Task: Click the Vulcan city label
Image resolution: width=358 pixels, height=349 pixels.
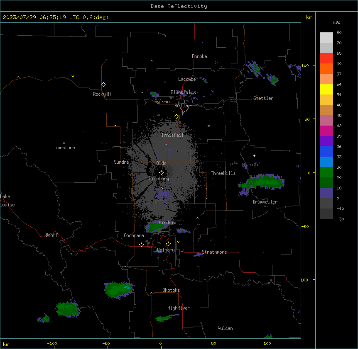Action: pos(225,328)
